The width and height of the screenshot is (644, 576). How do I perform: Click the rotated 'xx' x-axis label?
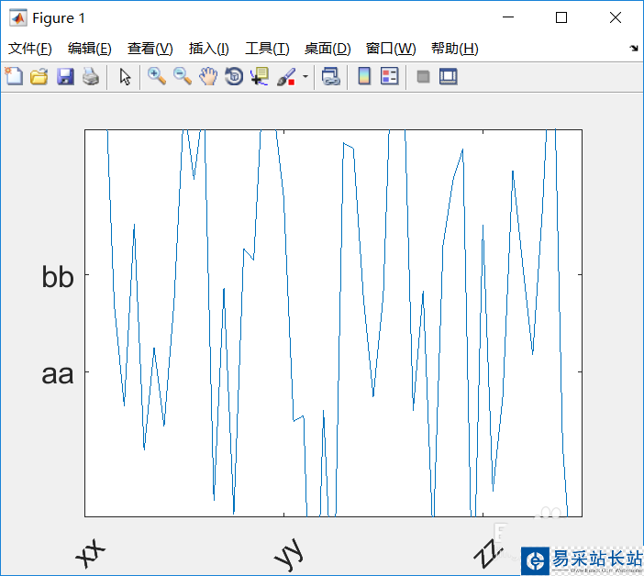coord(91,554)
